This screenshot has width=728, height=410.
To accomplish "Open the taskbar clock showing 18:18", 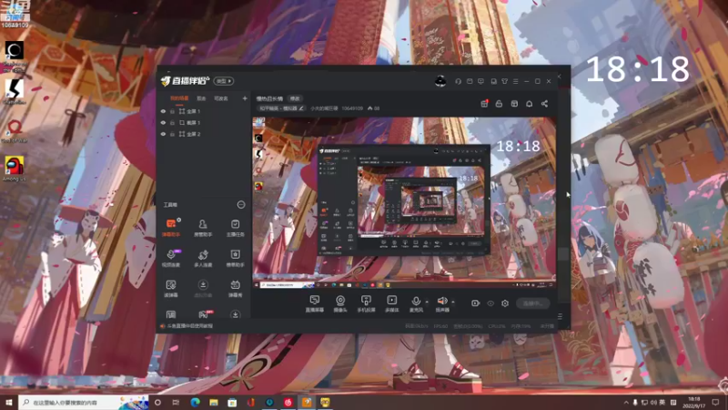I will (694, 402).
